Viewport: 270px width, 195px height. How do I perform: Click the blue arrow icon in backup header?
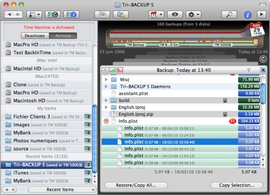point(263,70)
